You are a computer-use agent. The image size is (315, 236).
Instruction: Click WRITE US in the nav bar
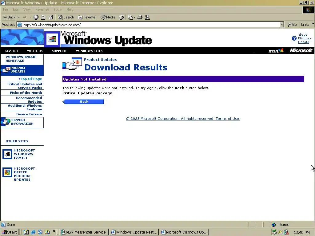pos(35,51)
